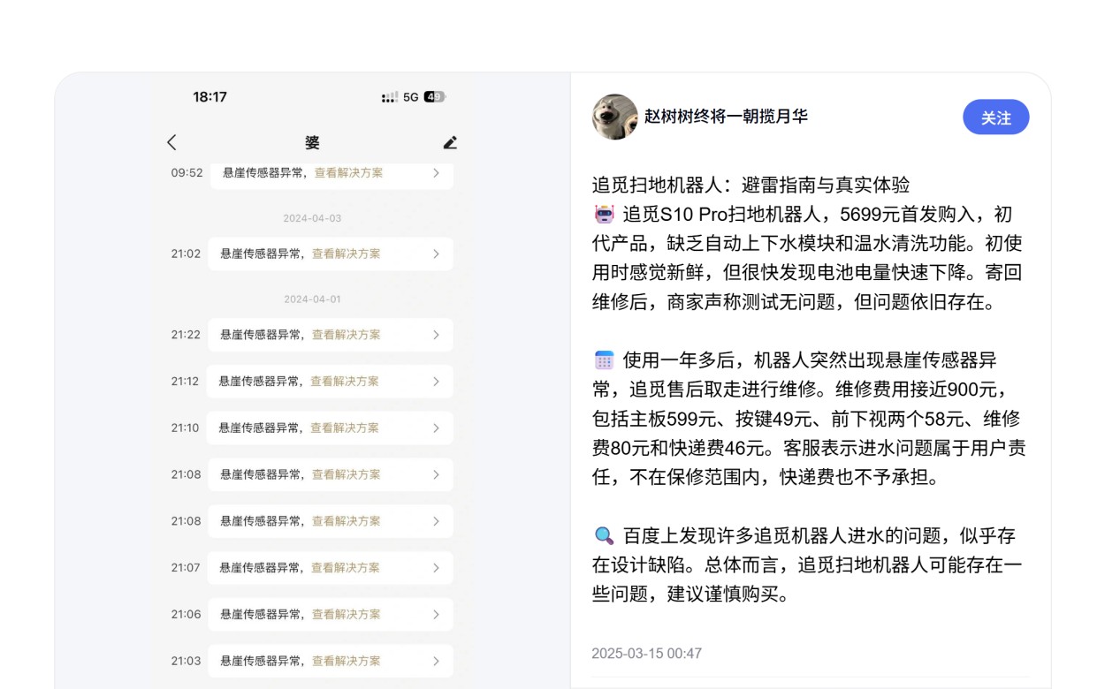
Task: Open the chevron on the 21:22 alert
Action: point(436,335)
